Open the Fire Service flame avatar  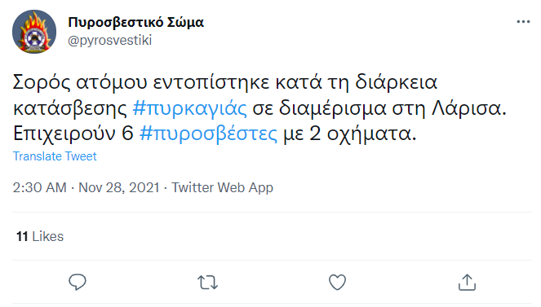coord(34,32)
